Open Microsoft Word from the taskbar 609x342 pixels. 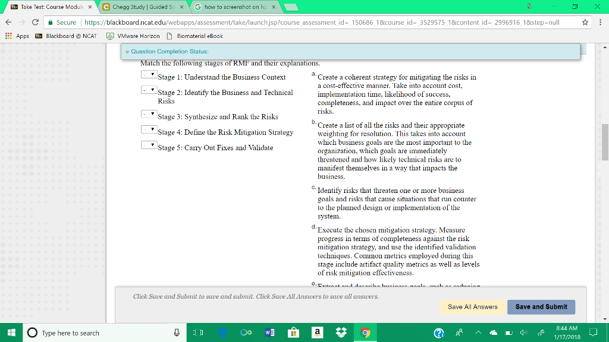pos(269,332)
